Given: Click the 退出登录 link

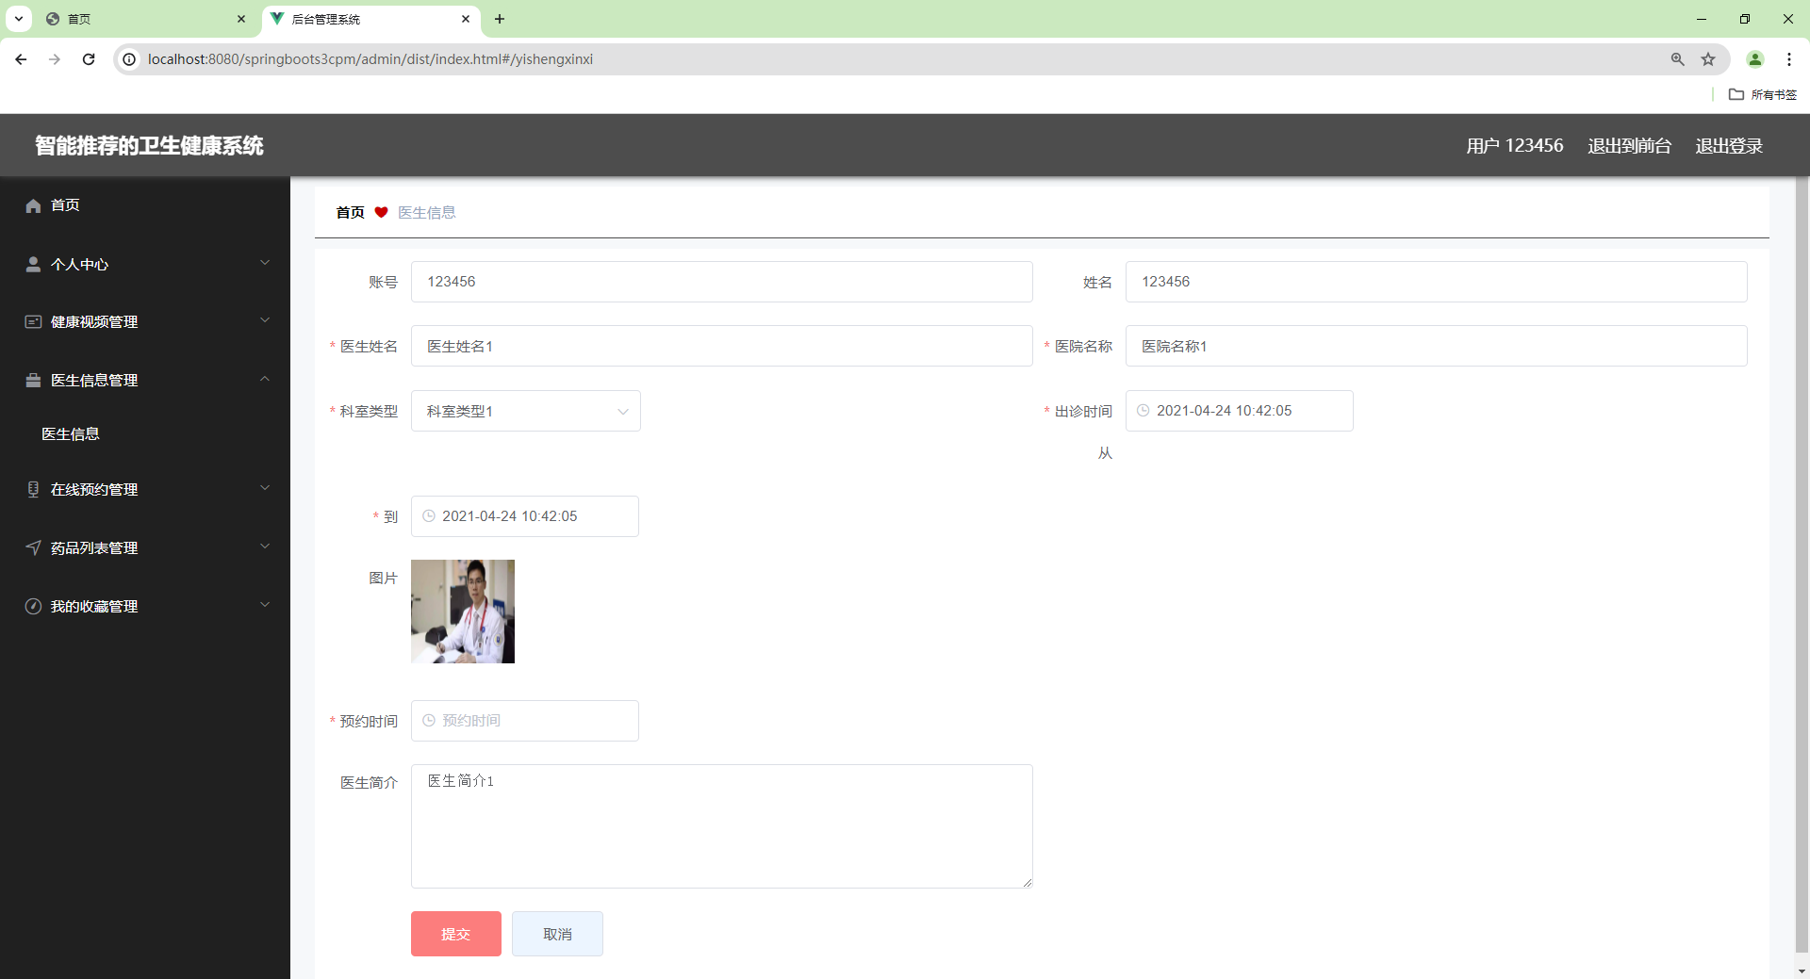Looking at the screenshot, I should point(1729,145).
